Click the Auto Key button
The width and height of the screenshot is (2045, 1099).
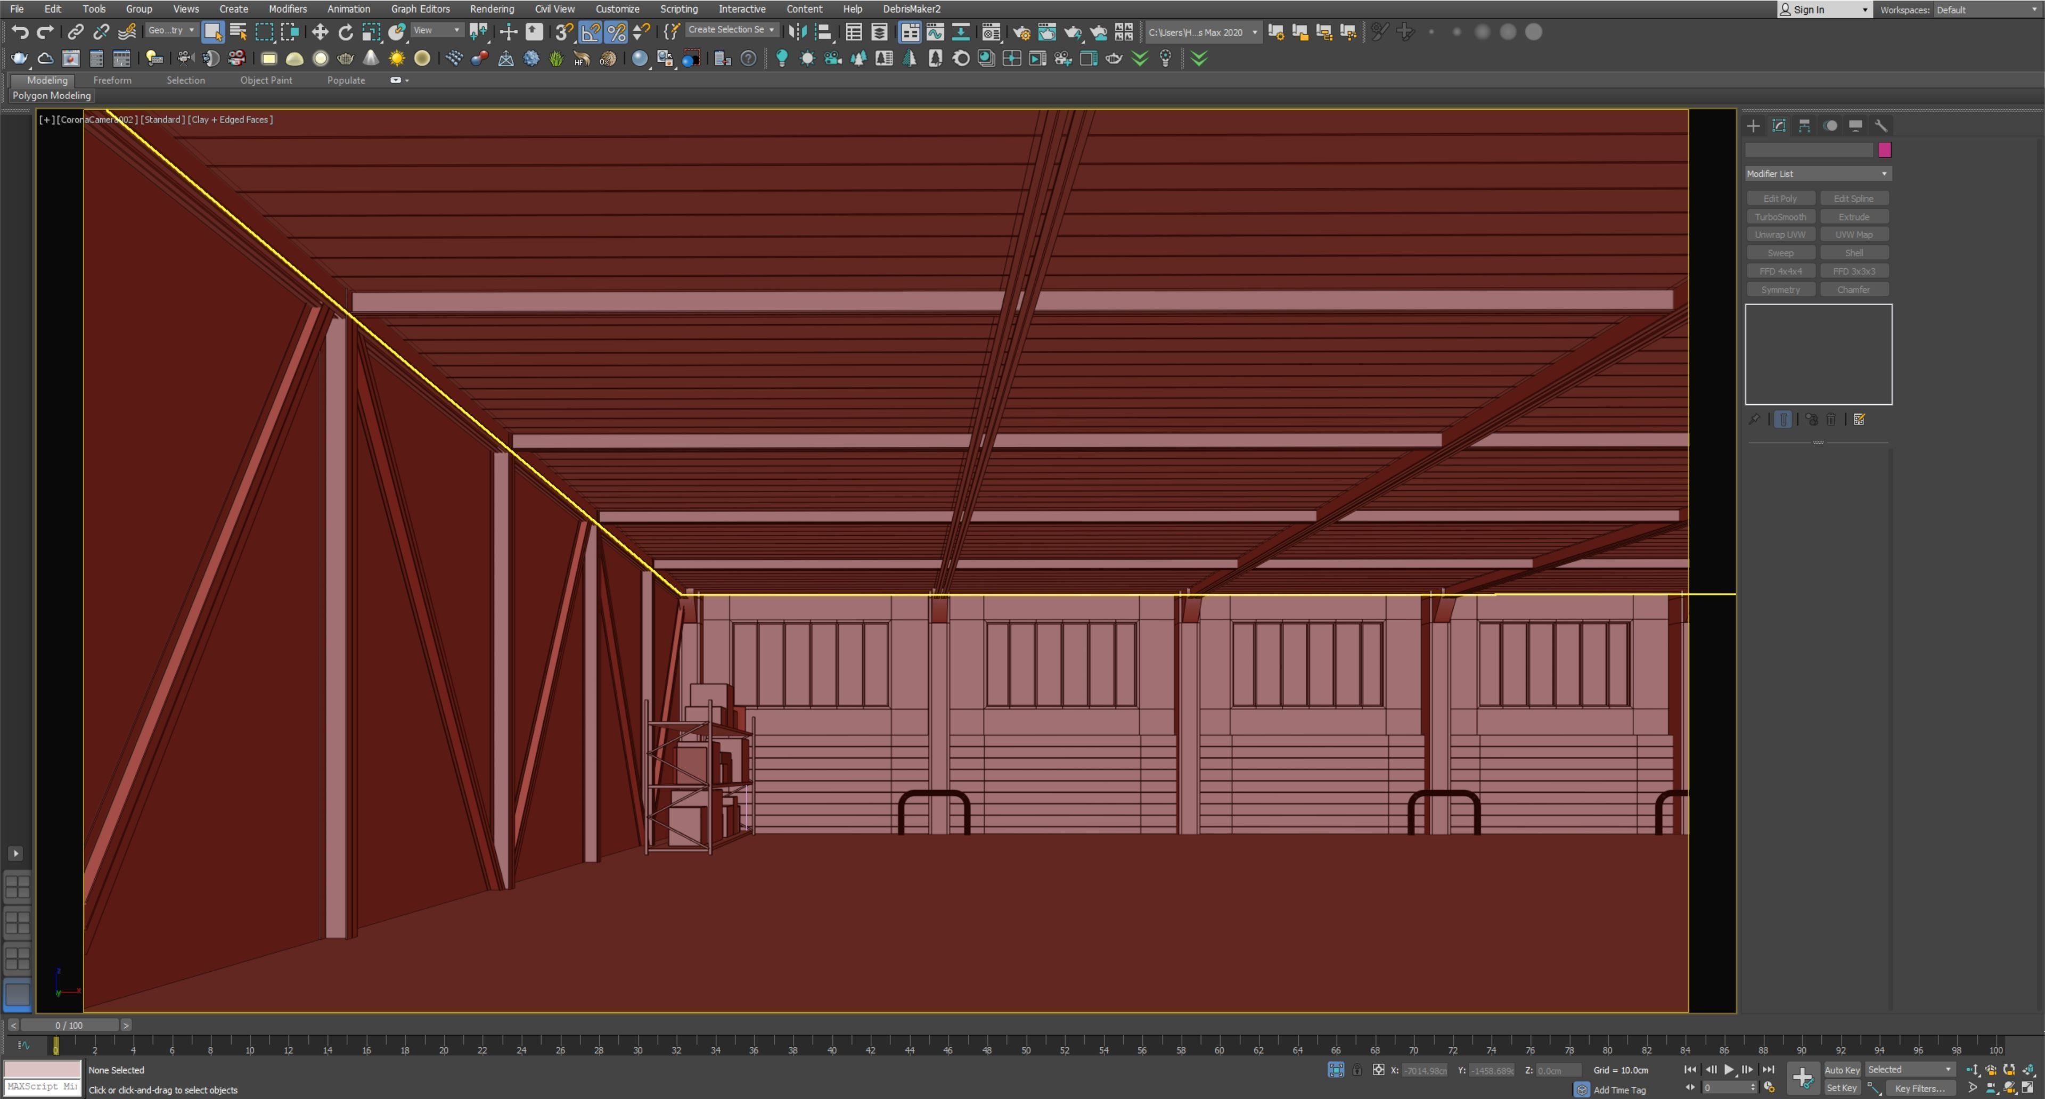click(x=1842, y=1070)
